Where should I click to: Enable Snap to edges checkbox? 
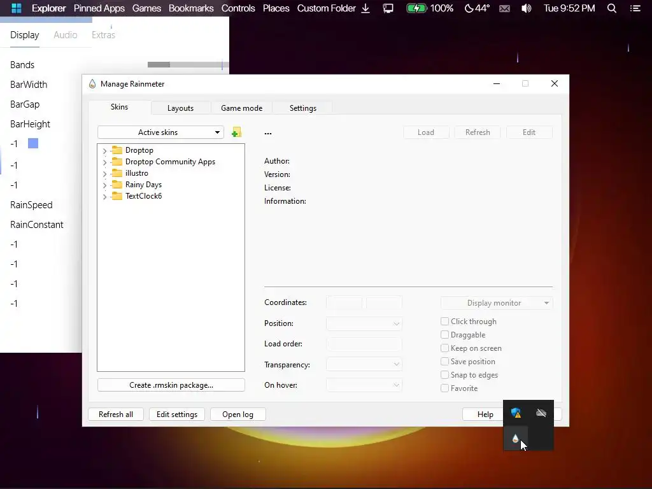[x=444, y=374]
